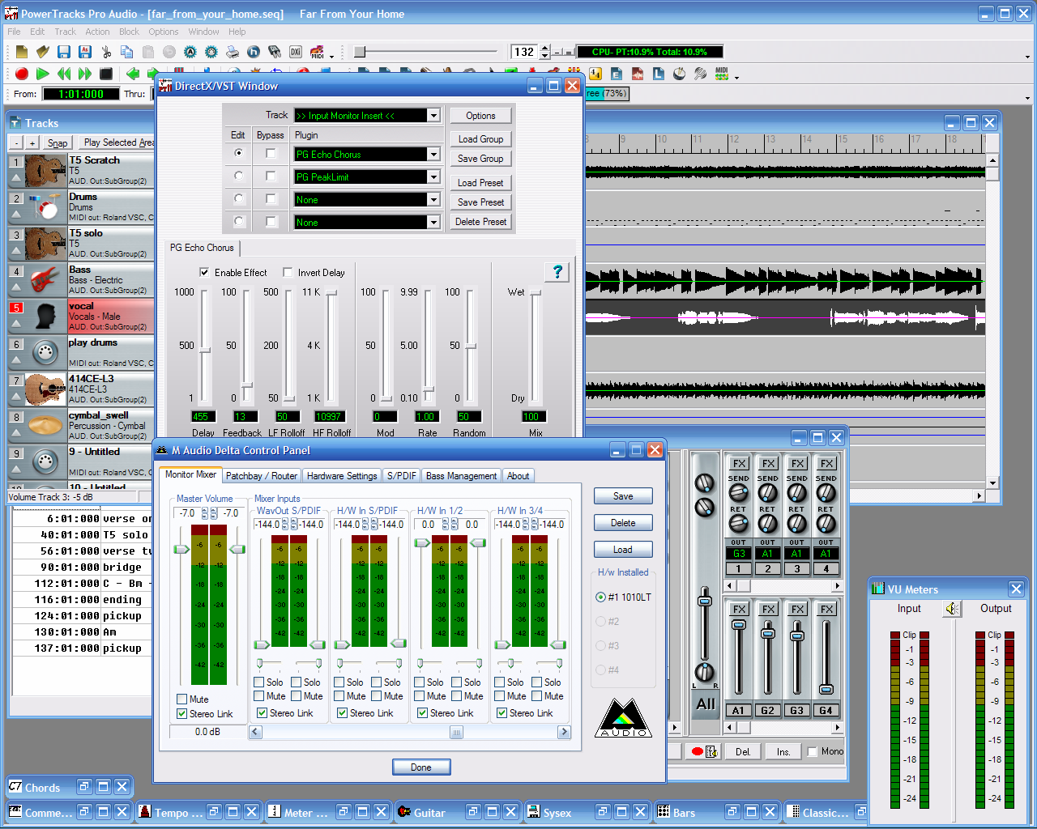Viewport: 1037px width, 829px height.
Task: Click the Fast Forward transport button
Action: pos(85,74)
